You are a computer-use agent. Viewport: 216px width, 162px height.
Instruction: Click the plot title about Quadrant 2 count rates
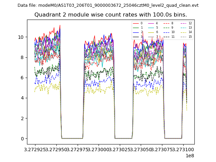point(111,15)
